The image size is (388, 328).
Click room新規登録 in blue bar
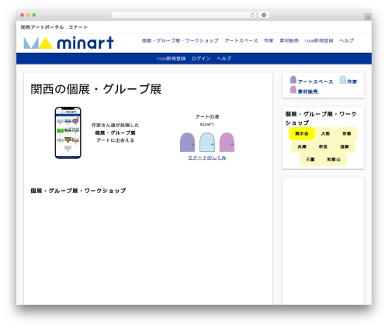[171, 59]
